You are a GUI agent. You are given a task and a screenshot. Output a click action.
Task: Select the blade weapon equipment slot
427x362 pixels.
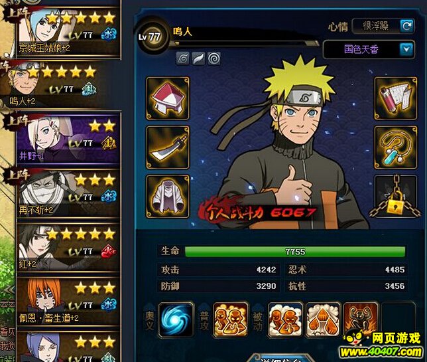click(x=168, y=147)
